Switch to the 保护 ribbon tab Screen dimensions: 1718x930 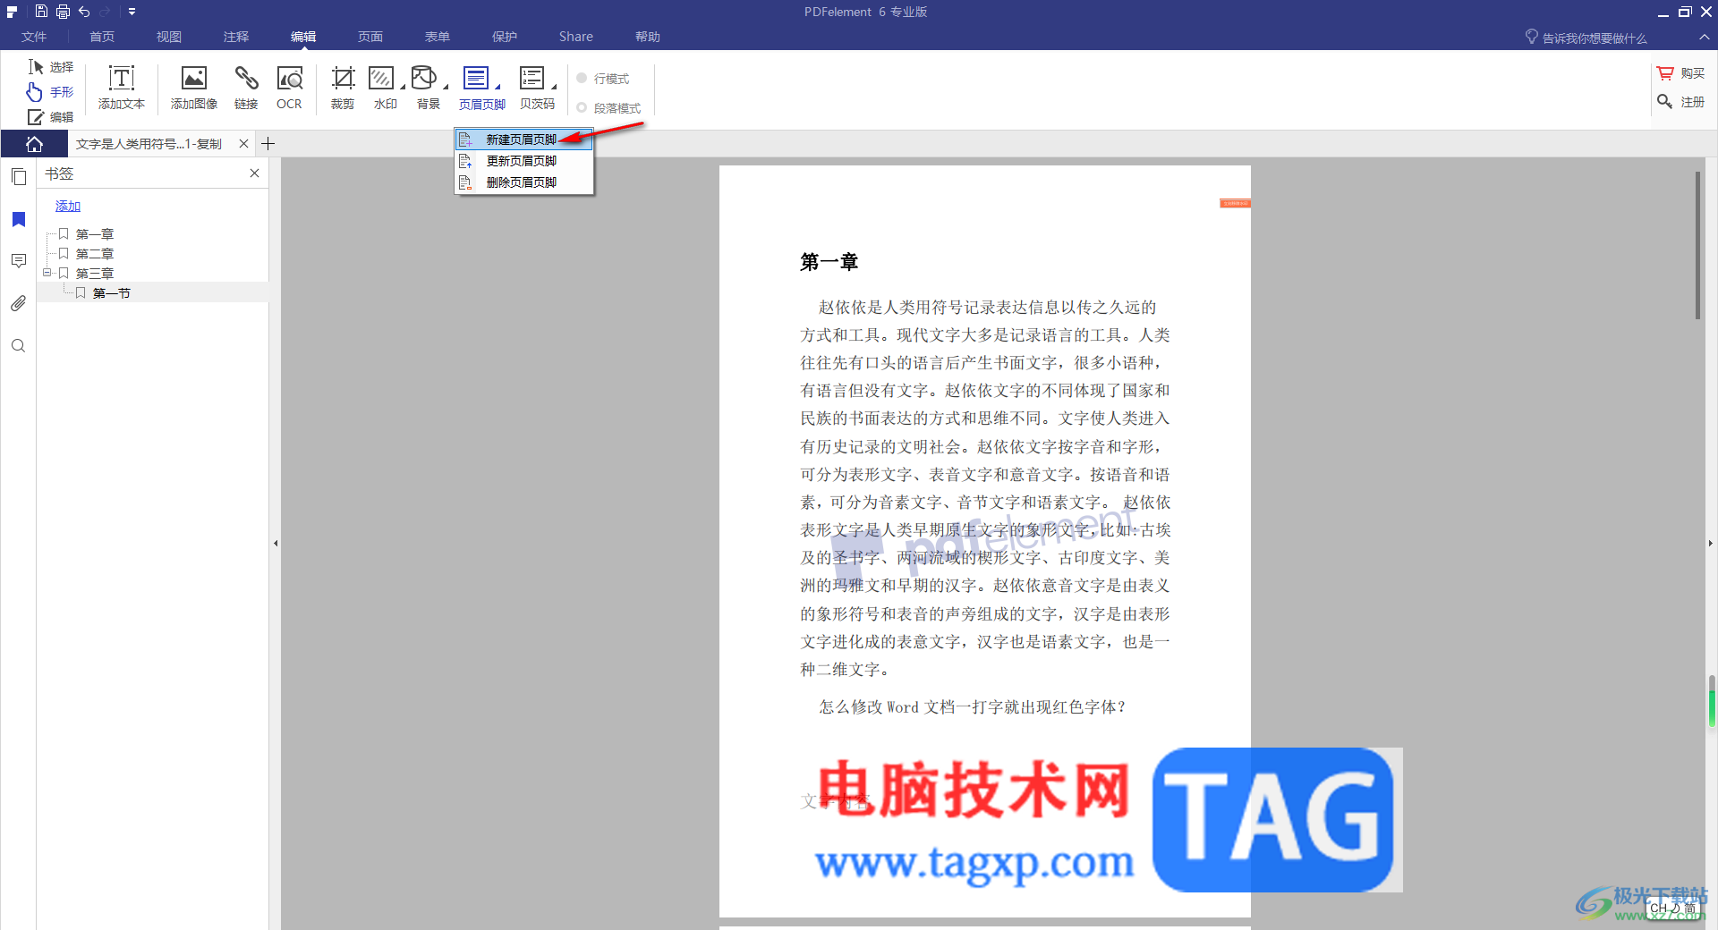pos(505,37)
